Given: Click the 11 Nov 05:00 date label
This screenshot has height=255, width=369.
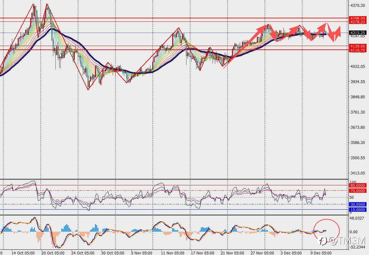Looking at the screenshot, I should tap(173, 253).
